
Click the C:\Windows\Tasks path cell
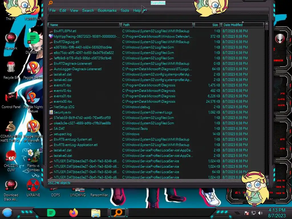coord(135,129)
